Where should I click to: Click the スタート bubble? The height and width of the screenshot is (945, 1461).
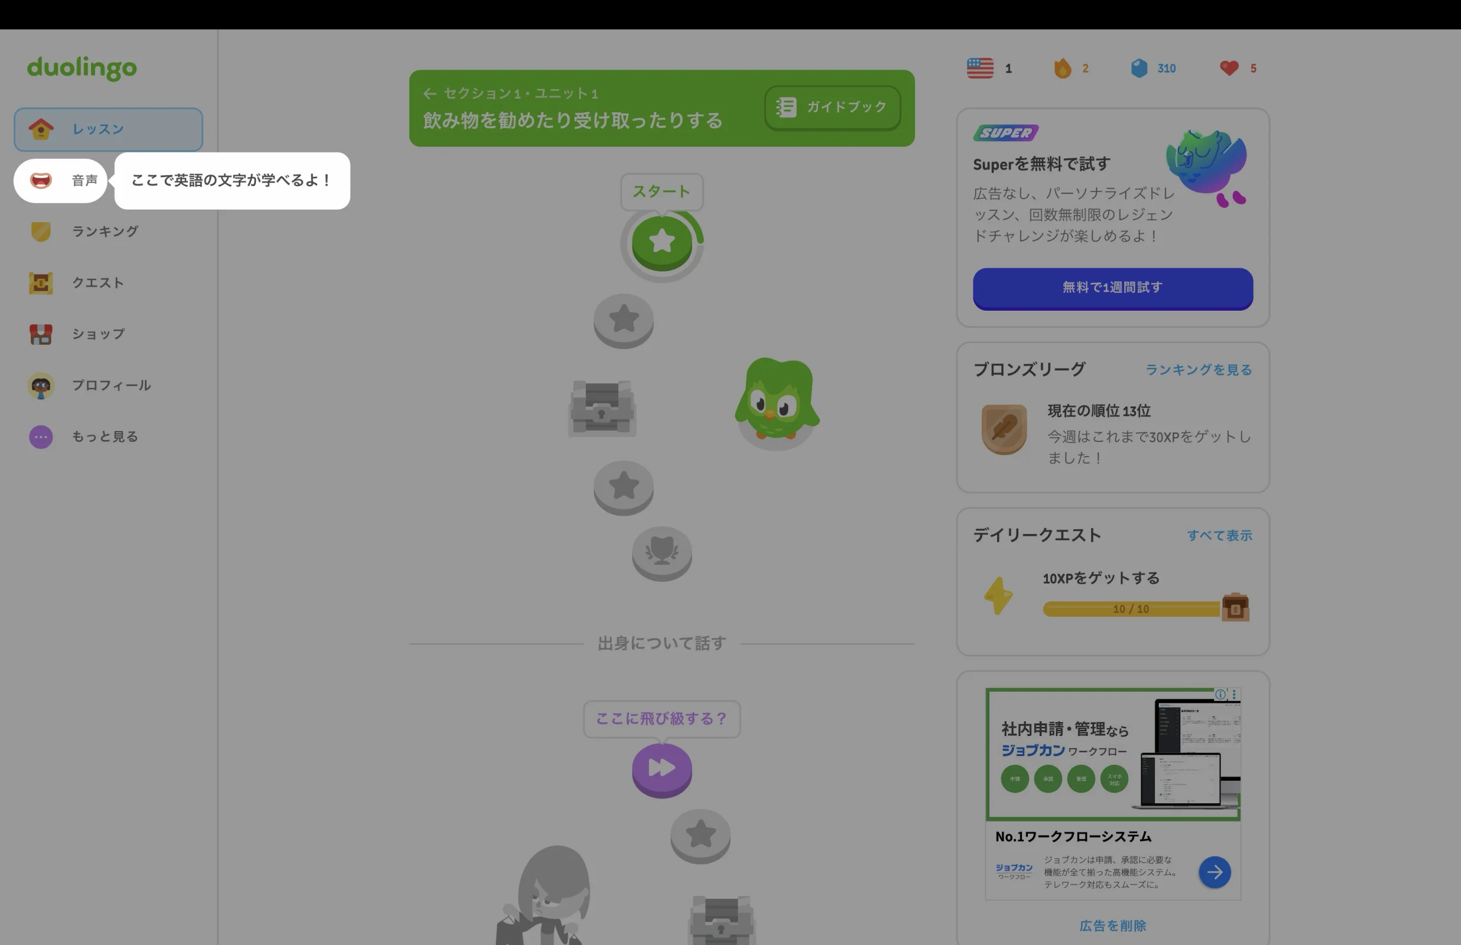[661, 191]
